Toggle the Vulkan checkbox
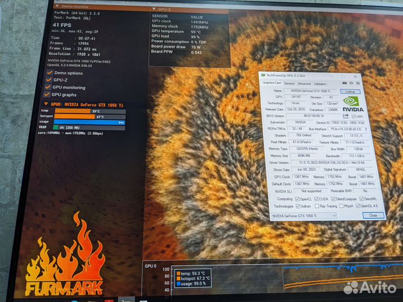Image resolution: width=403 pixels, height=302 pixels. click(x=298, y=206)
